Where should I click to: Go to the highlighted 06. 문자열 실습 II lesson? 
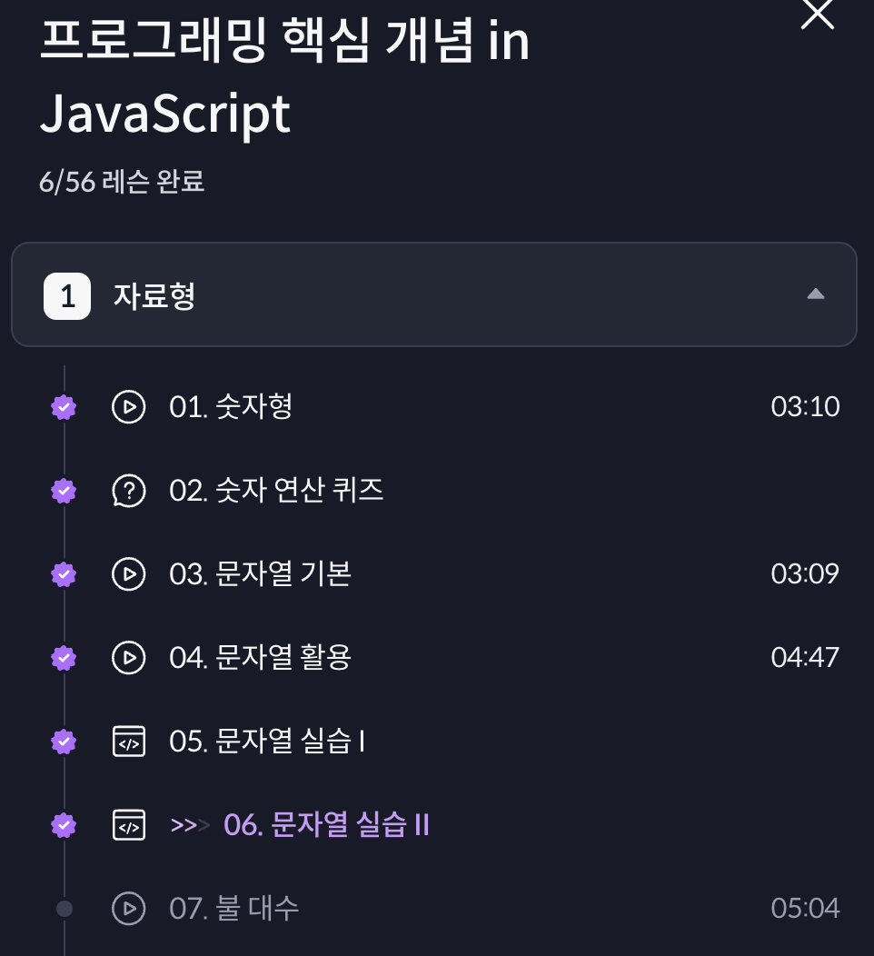(x=326, y=825)
